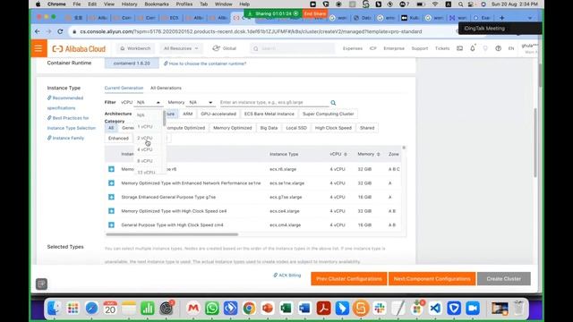573x322 pixels.
Task: Choose 1 vCPU from the dropdown list
Action: (145, 126)
